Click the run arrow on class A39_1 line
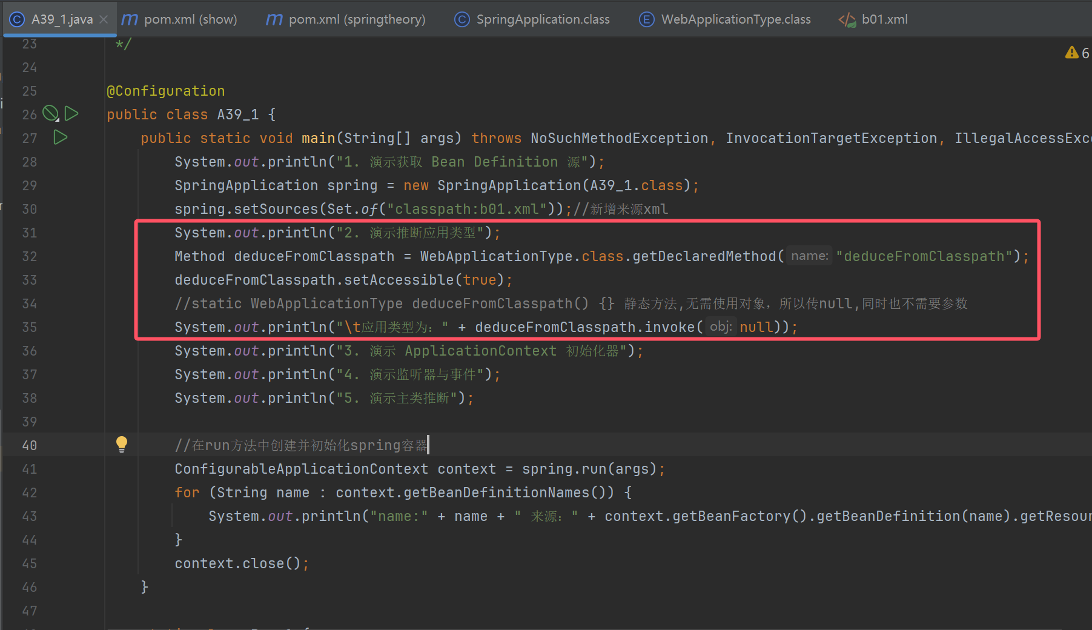The image size is (1092, 630). [x=71, y=113]
